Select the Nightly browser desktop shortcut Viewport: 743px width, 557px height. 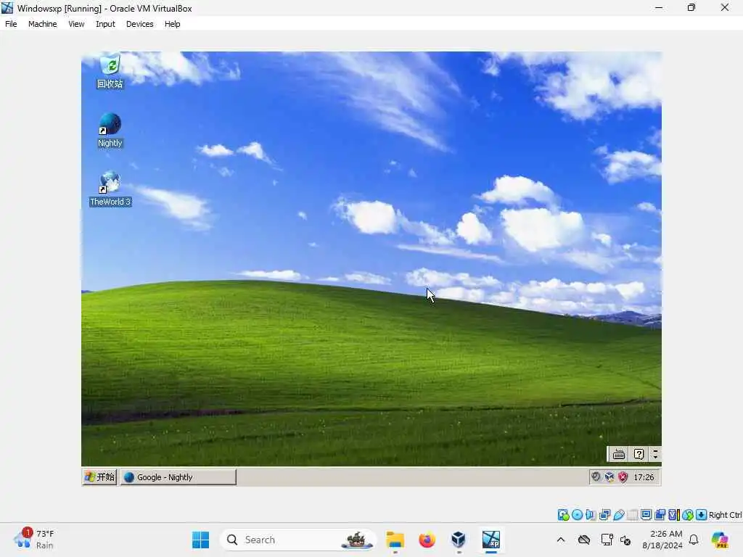[110, 131]
